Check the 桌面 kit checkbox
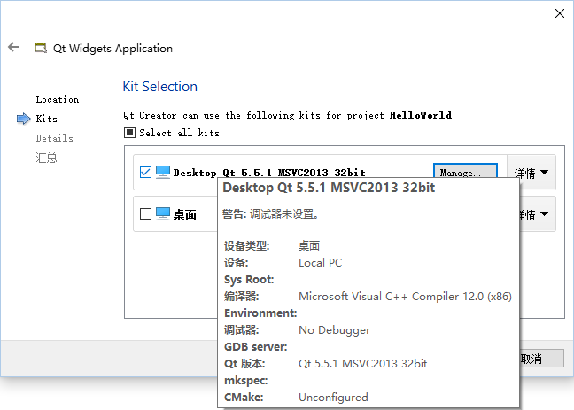 [145, 213]
